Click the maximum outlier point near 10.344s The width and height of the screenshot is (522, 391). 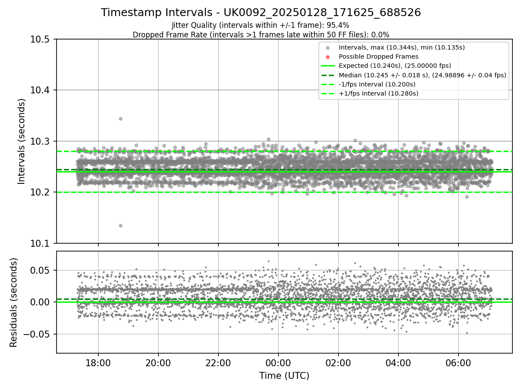pyautogui.click(x=120, y=119)
